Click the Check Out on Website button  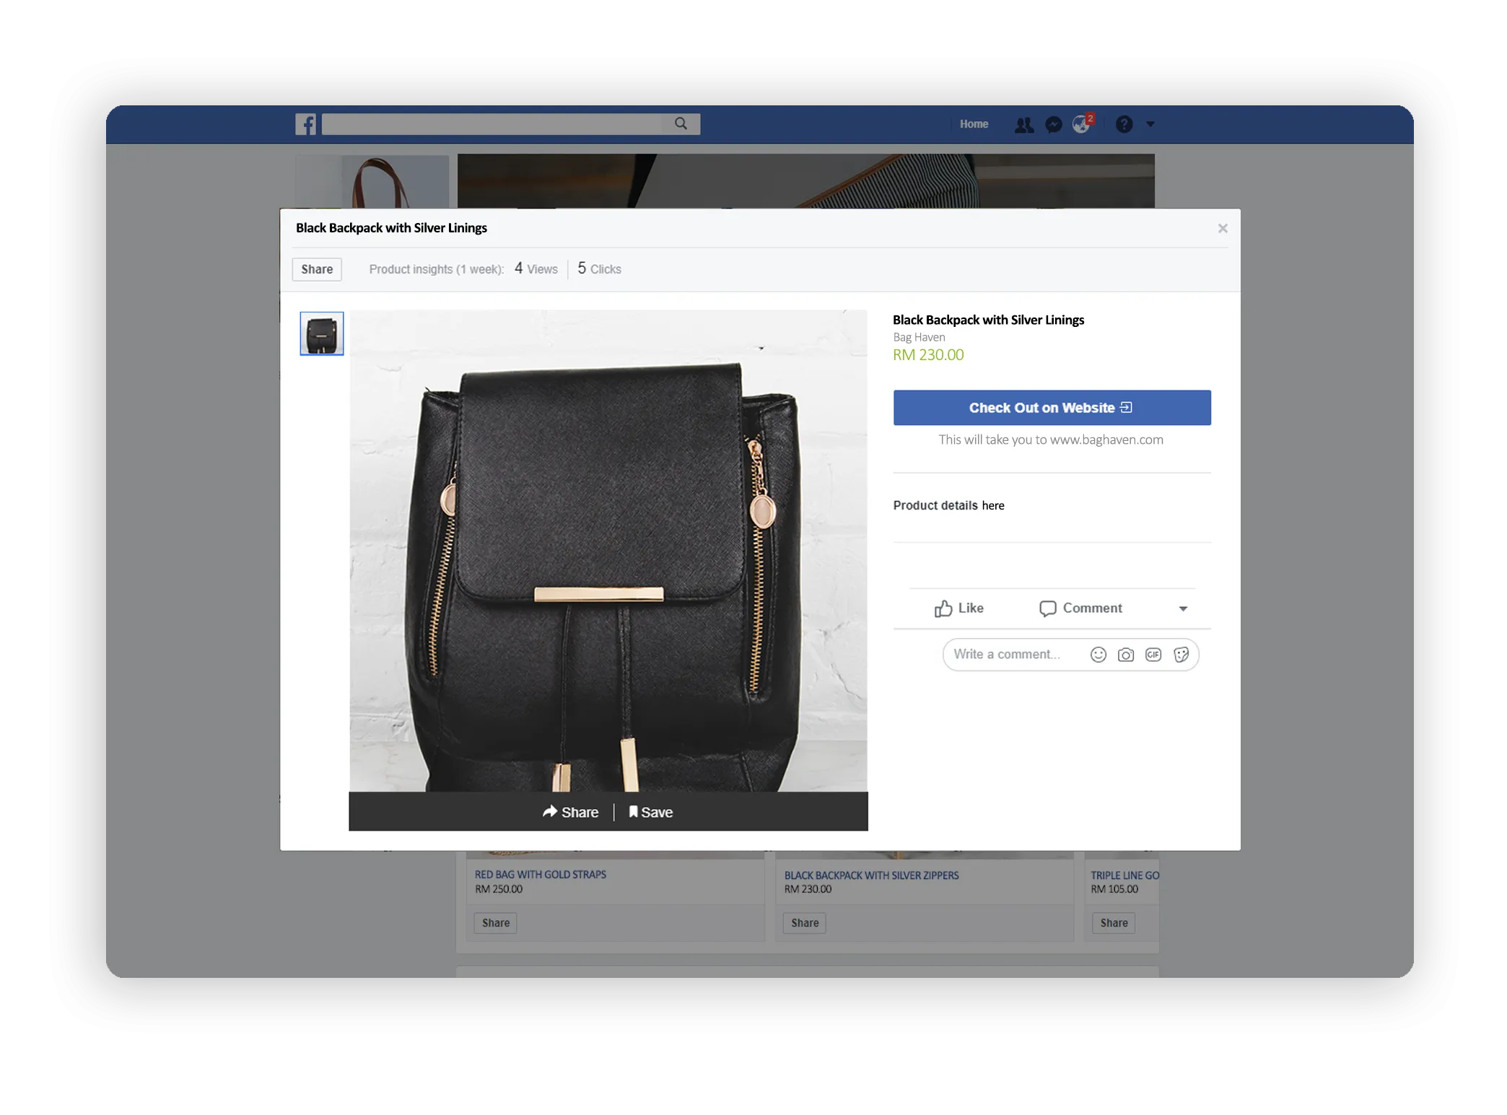(x=1052, y=408)
